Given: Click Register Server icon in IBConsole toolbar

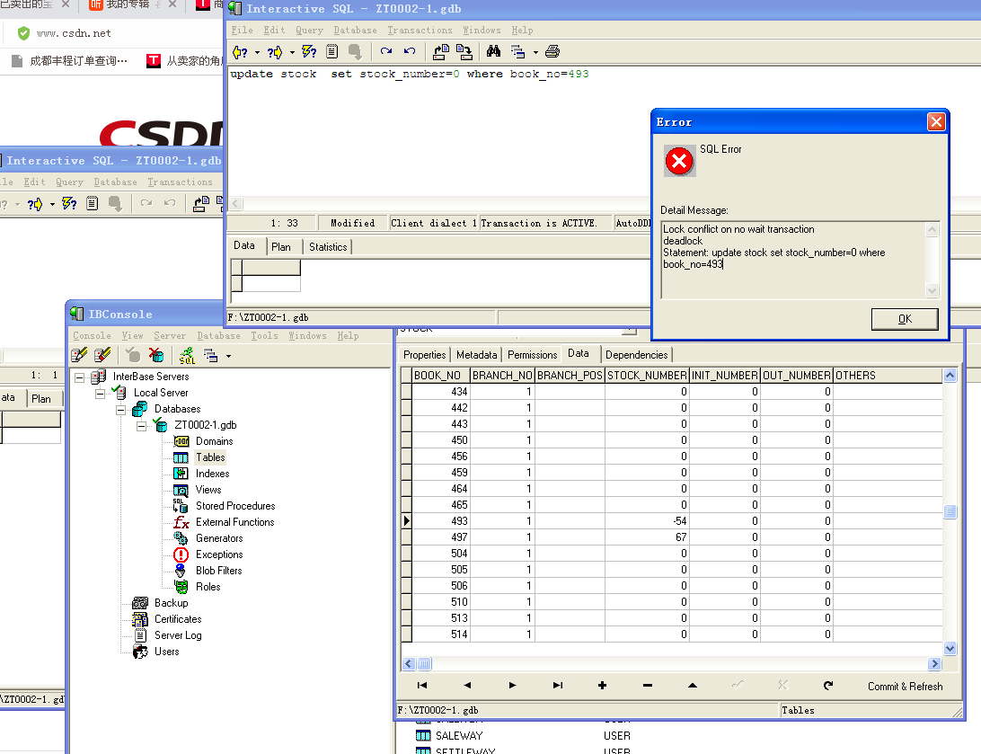Looking at the screenshot, I should coord(79,355).
